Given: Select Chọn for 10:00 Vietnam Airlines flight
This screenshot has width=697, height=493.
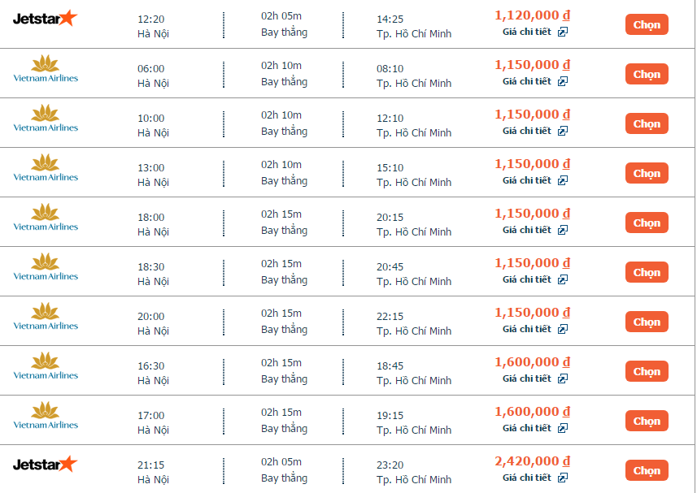Looking at the screenshot, I should point(647,123).
